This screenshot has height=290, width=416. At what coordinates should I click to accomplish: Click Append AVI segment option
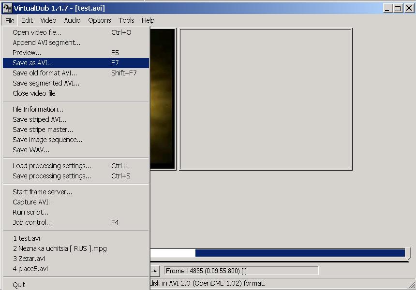pyautogui.click(x=46, y=43)
